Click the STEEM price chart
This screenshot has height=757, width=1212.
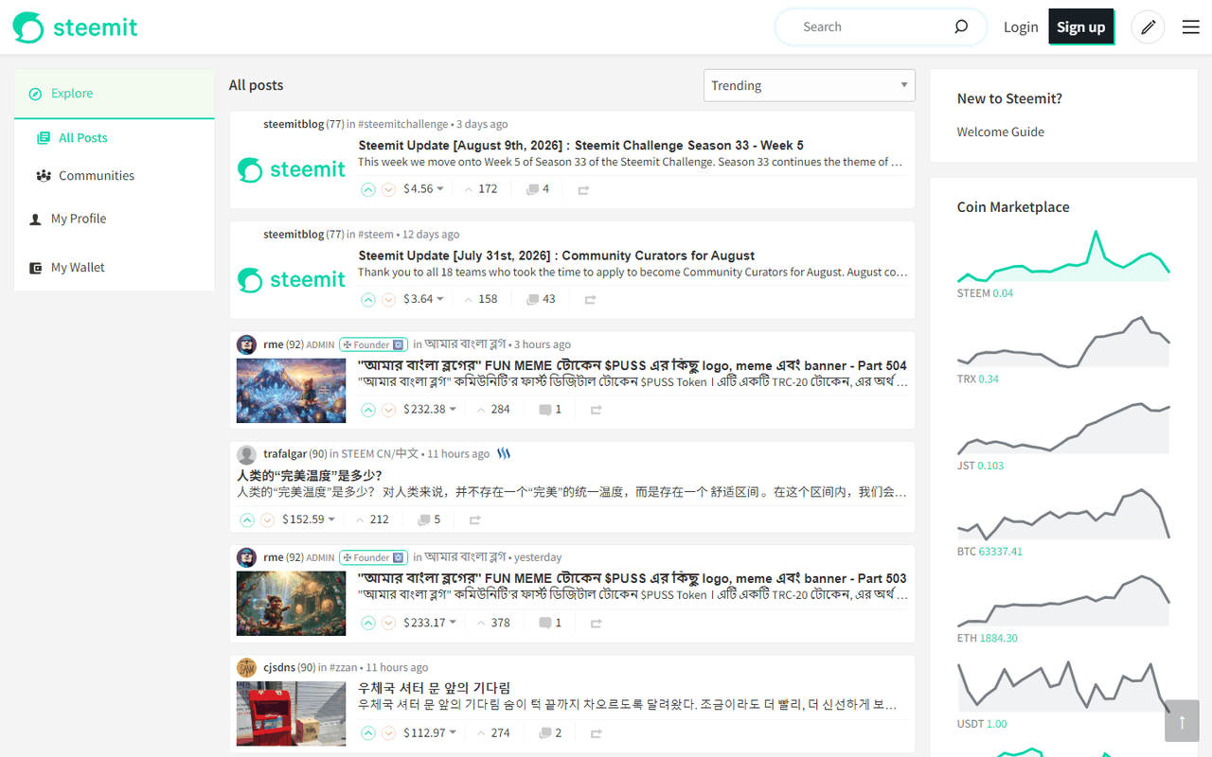coord(1064,255)
